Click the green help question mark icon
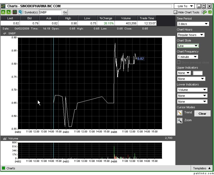Screen dimensions: 214x175 (210, 12)
